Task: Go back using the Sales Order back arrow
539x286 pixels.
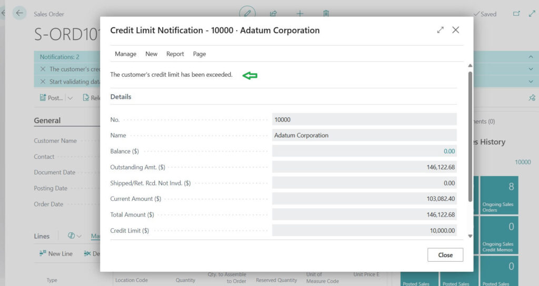Action: [19, 13]
